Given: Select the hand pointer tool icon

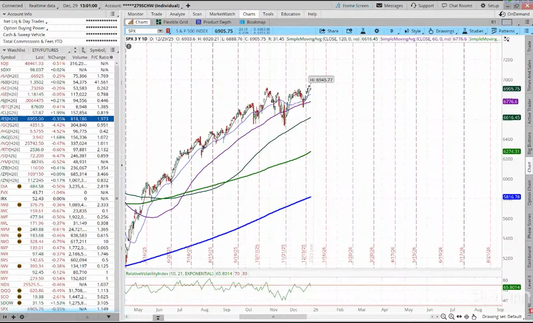Looking at the screenshot, I should click(x=474, y=317).
